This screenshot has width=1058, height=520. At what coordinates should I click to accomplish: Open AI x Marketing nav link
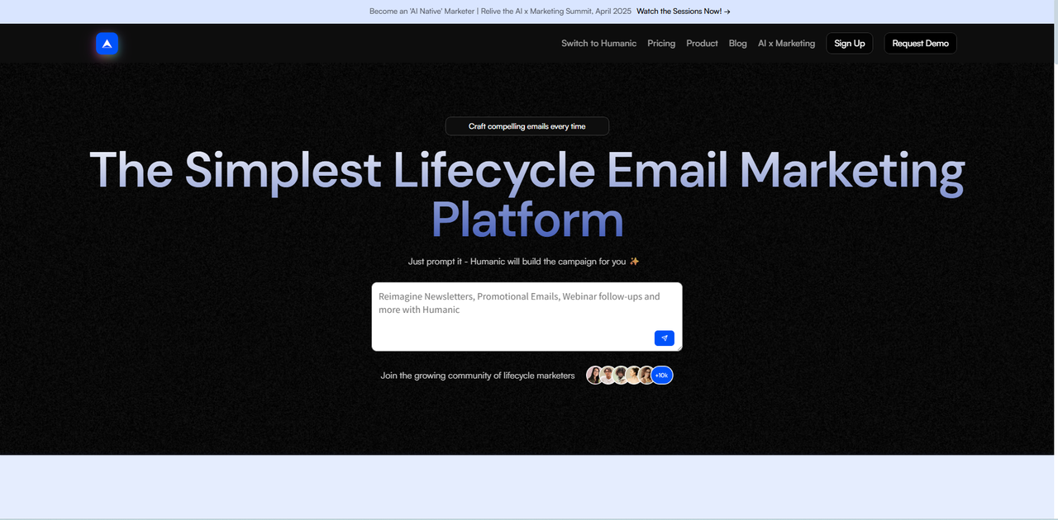[x=786, y=44]
